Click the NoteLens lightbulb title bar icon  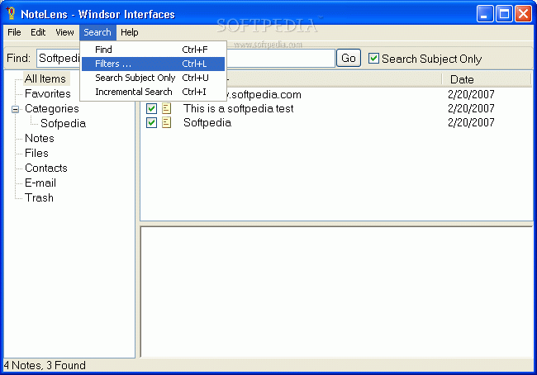[x=11, y=13]
